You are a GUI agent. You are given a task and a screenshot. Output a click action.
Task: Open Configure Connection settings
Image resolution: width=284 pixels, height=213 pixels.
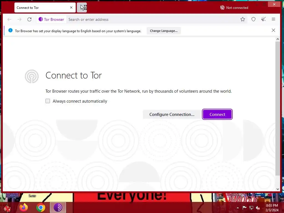172,114
